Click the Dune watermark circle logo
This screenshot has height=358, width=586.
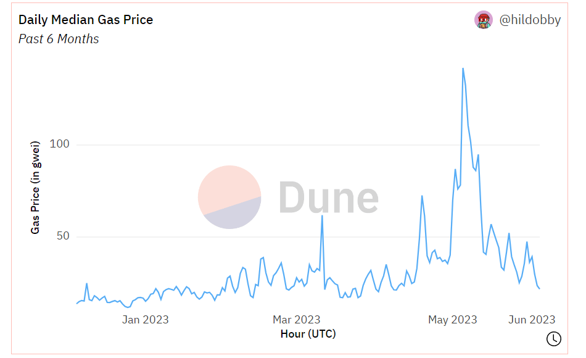click(x=229, y=197)
